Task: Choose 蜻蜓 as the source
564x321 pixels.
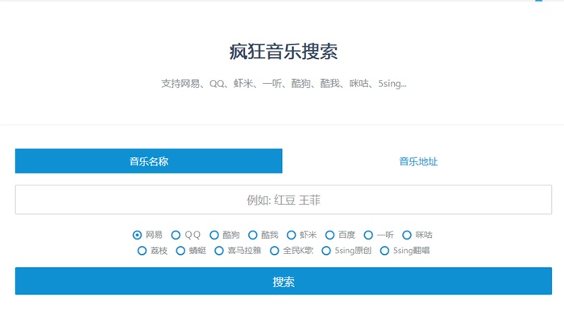Action: [180, 251]
